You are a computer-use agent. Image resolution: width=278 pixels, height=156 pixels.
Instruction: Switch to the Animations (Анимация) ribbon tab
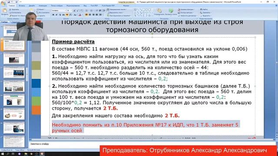[x=43, y=6]
